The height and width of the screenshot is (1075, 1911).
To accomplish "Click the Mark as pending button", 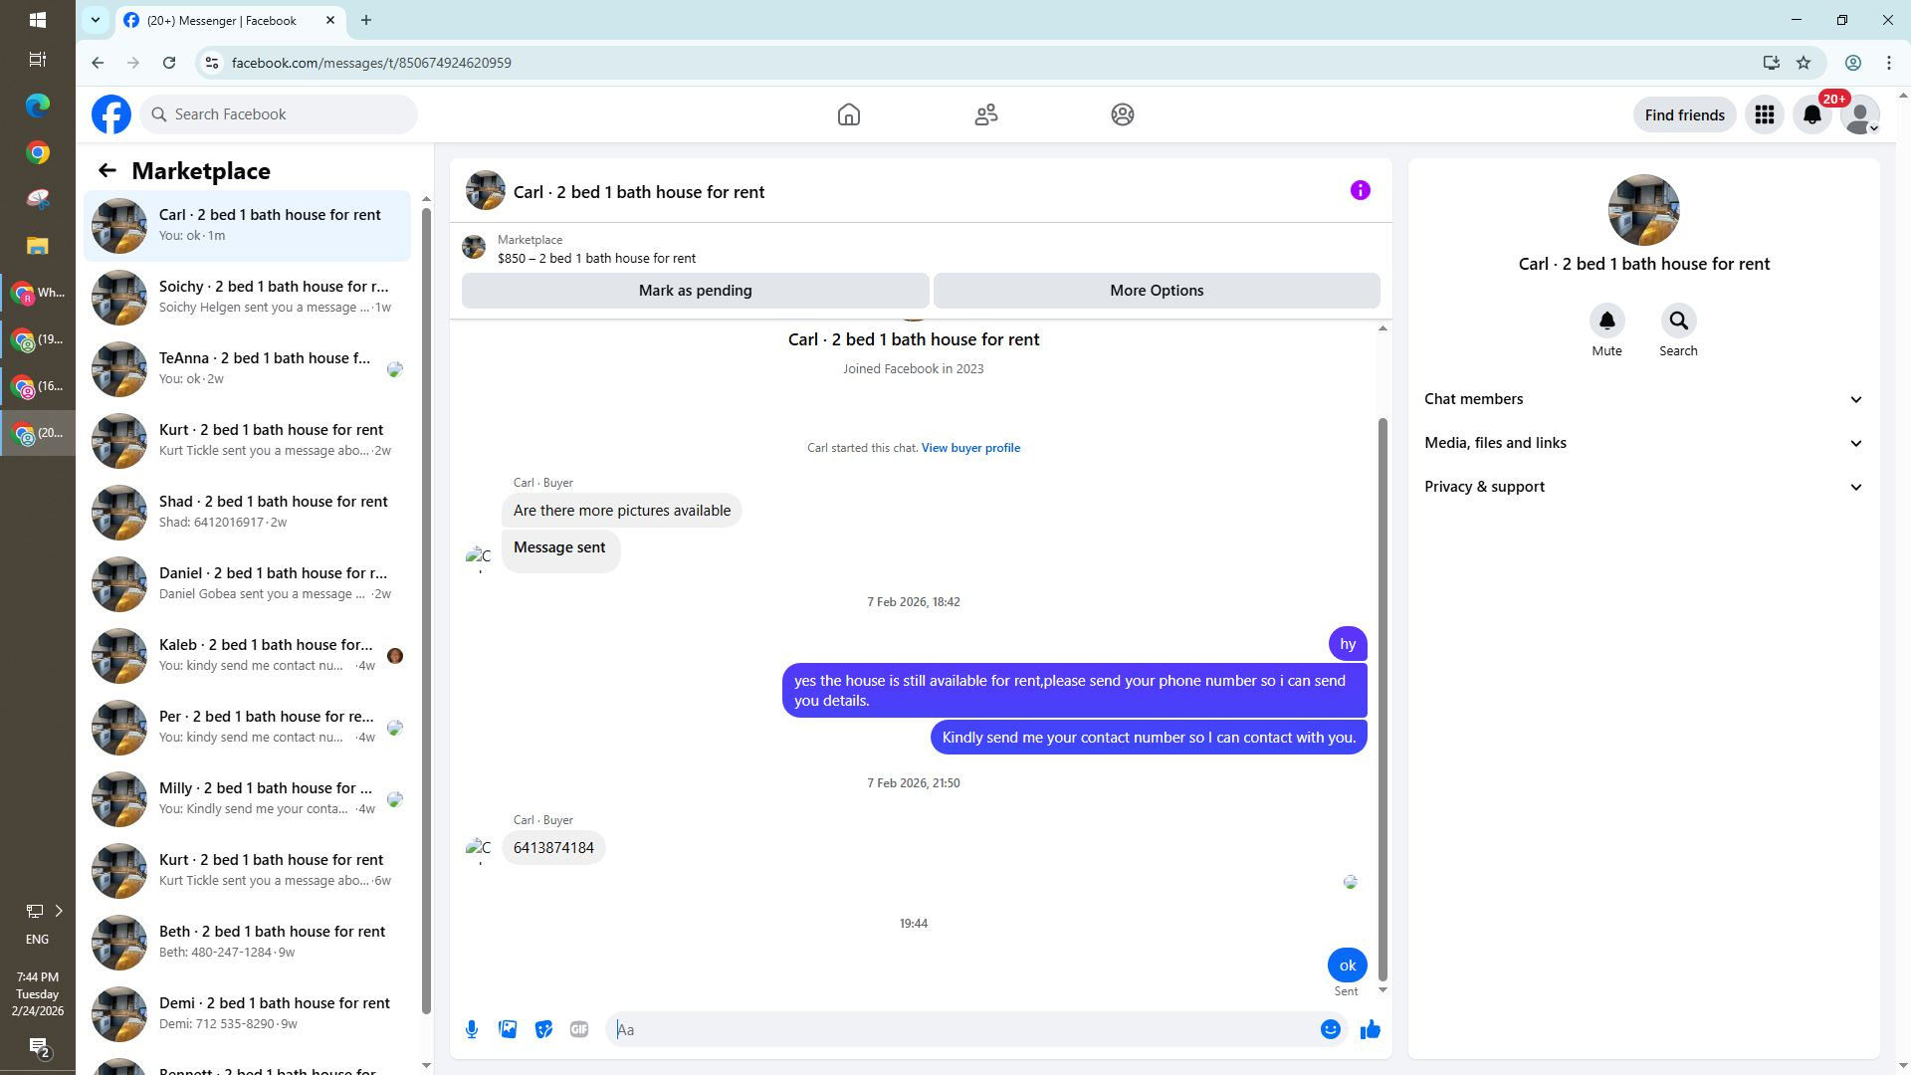I will click(695, 291).
